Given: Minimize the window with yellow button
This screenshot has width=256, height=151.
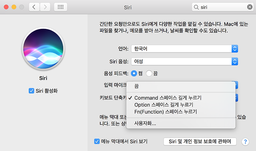Looking at the screenshot, I should point(14,7).
